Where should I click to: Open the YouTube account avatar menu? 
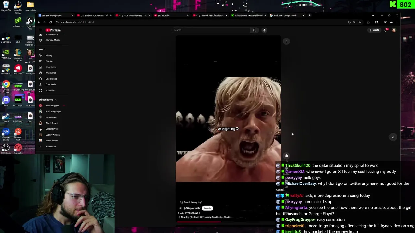394,30
